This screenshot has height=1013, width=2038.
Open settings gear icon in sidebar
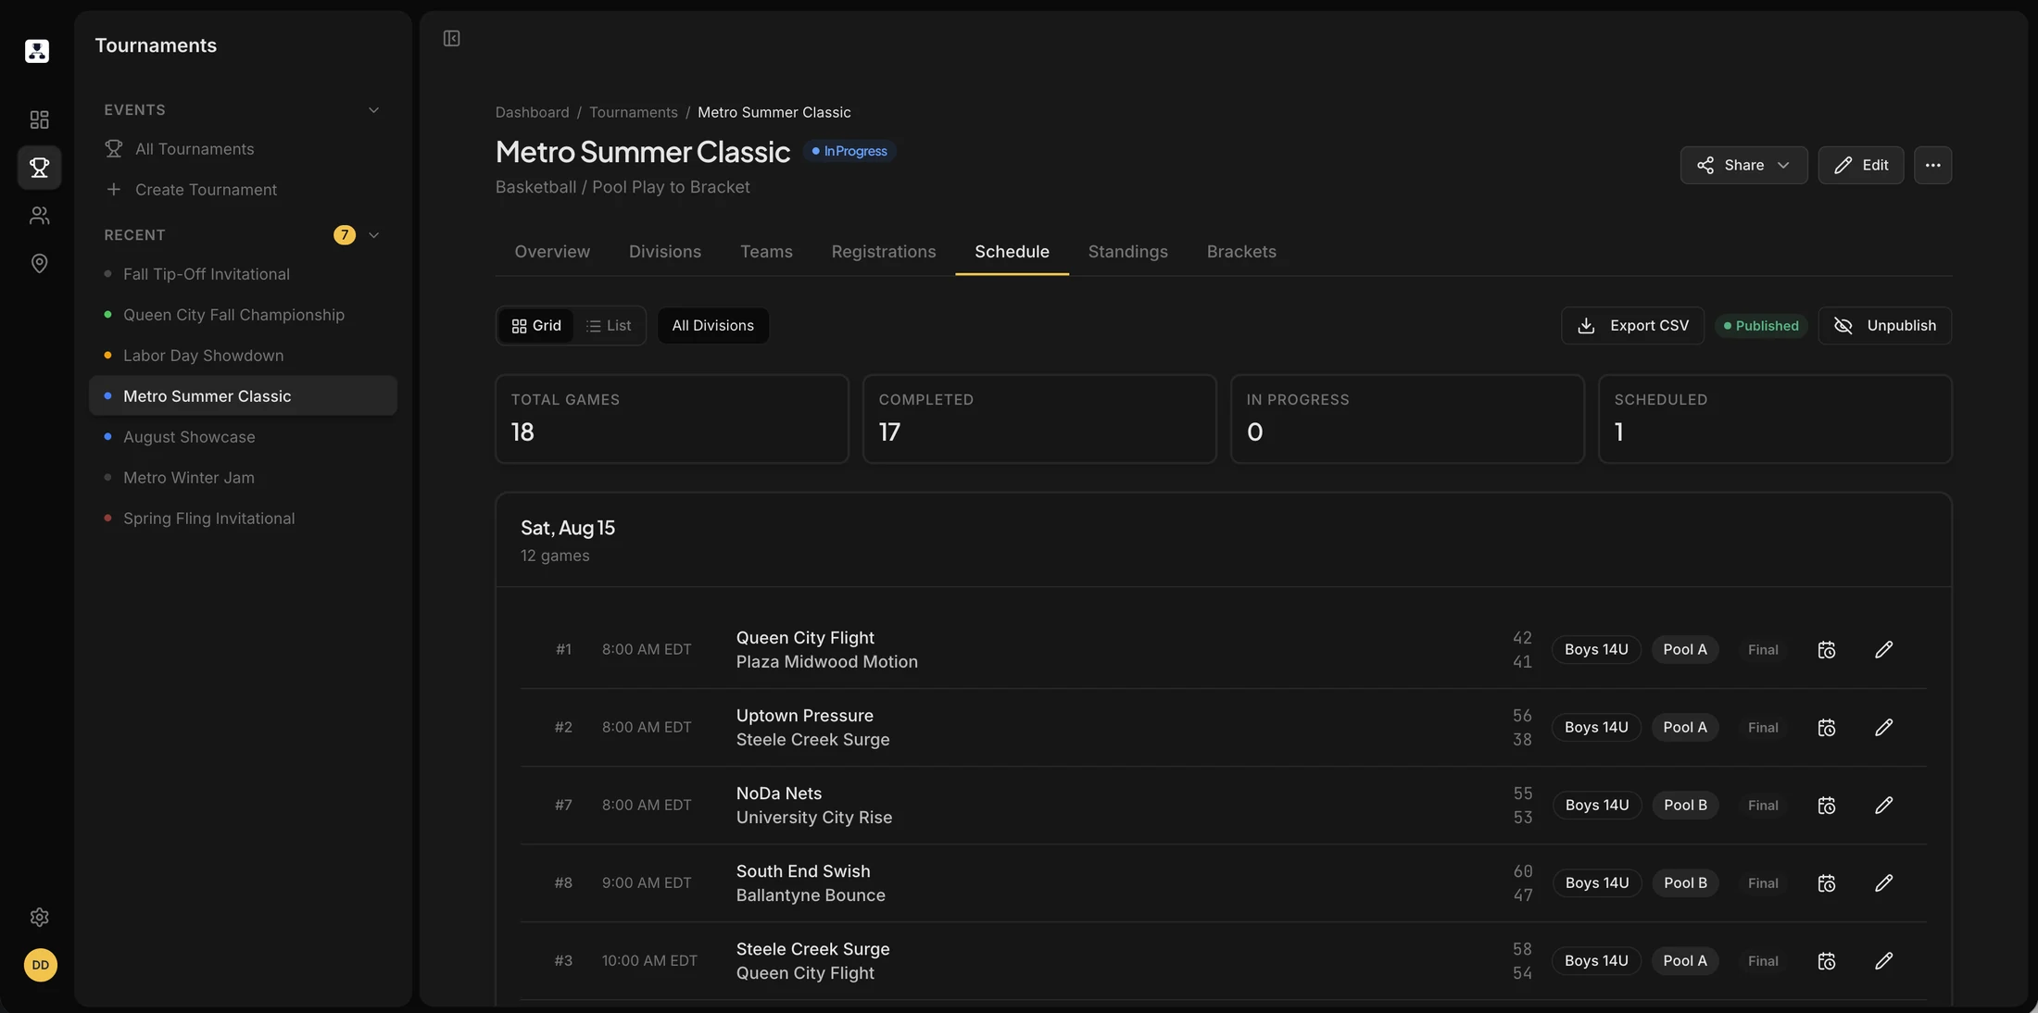(x=39, y=918)
